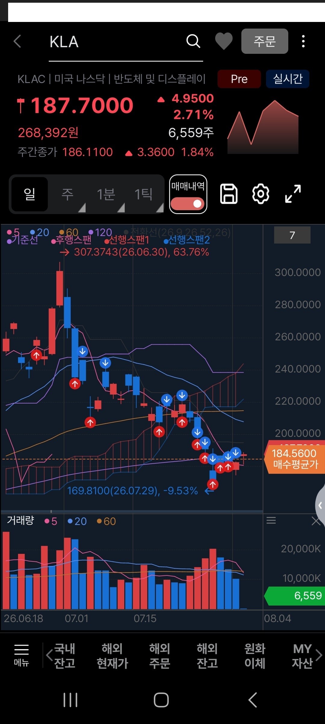
Task: Open the 주 weekly period dropdown
Action: tap(68, 194)
